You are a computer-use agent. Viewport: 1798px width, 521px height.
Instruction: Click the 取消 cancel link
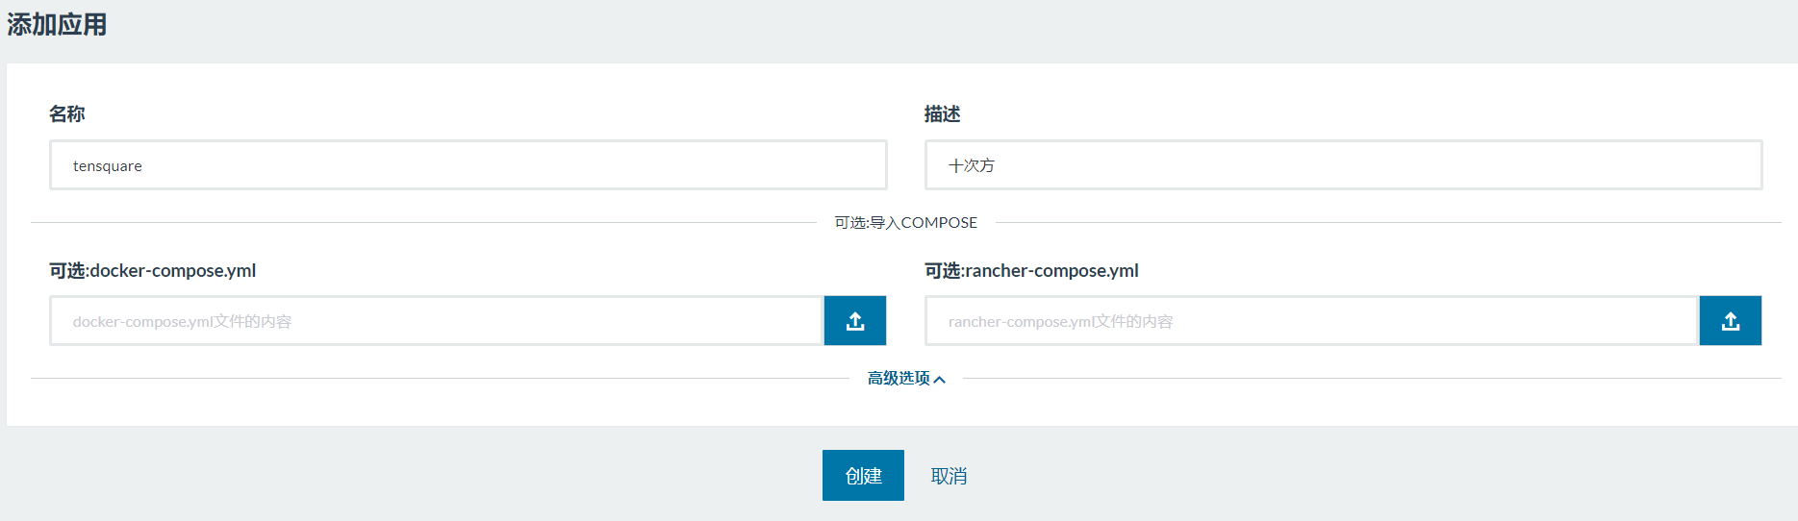click(x=949, y=476)
